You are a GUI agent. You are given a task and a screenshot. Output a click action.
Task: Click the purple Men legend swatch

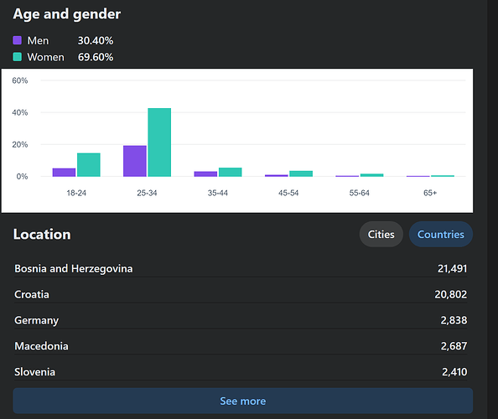(x=17, y=40)
